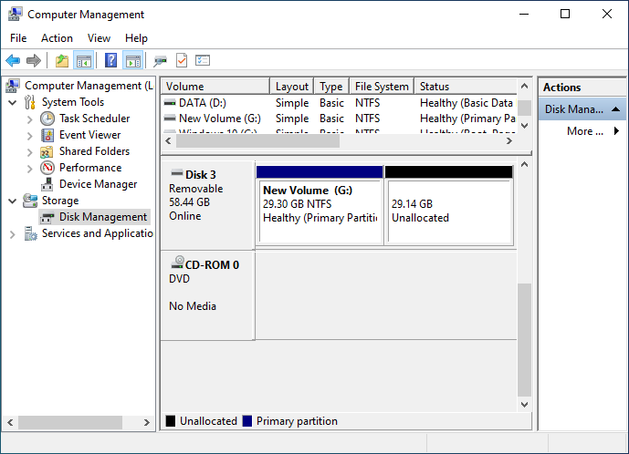Click the Back arrow toolbar icon
The image size is (629, 454).
coord(13,60)
